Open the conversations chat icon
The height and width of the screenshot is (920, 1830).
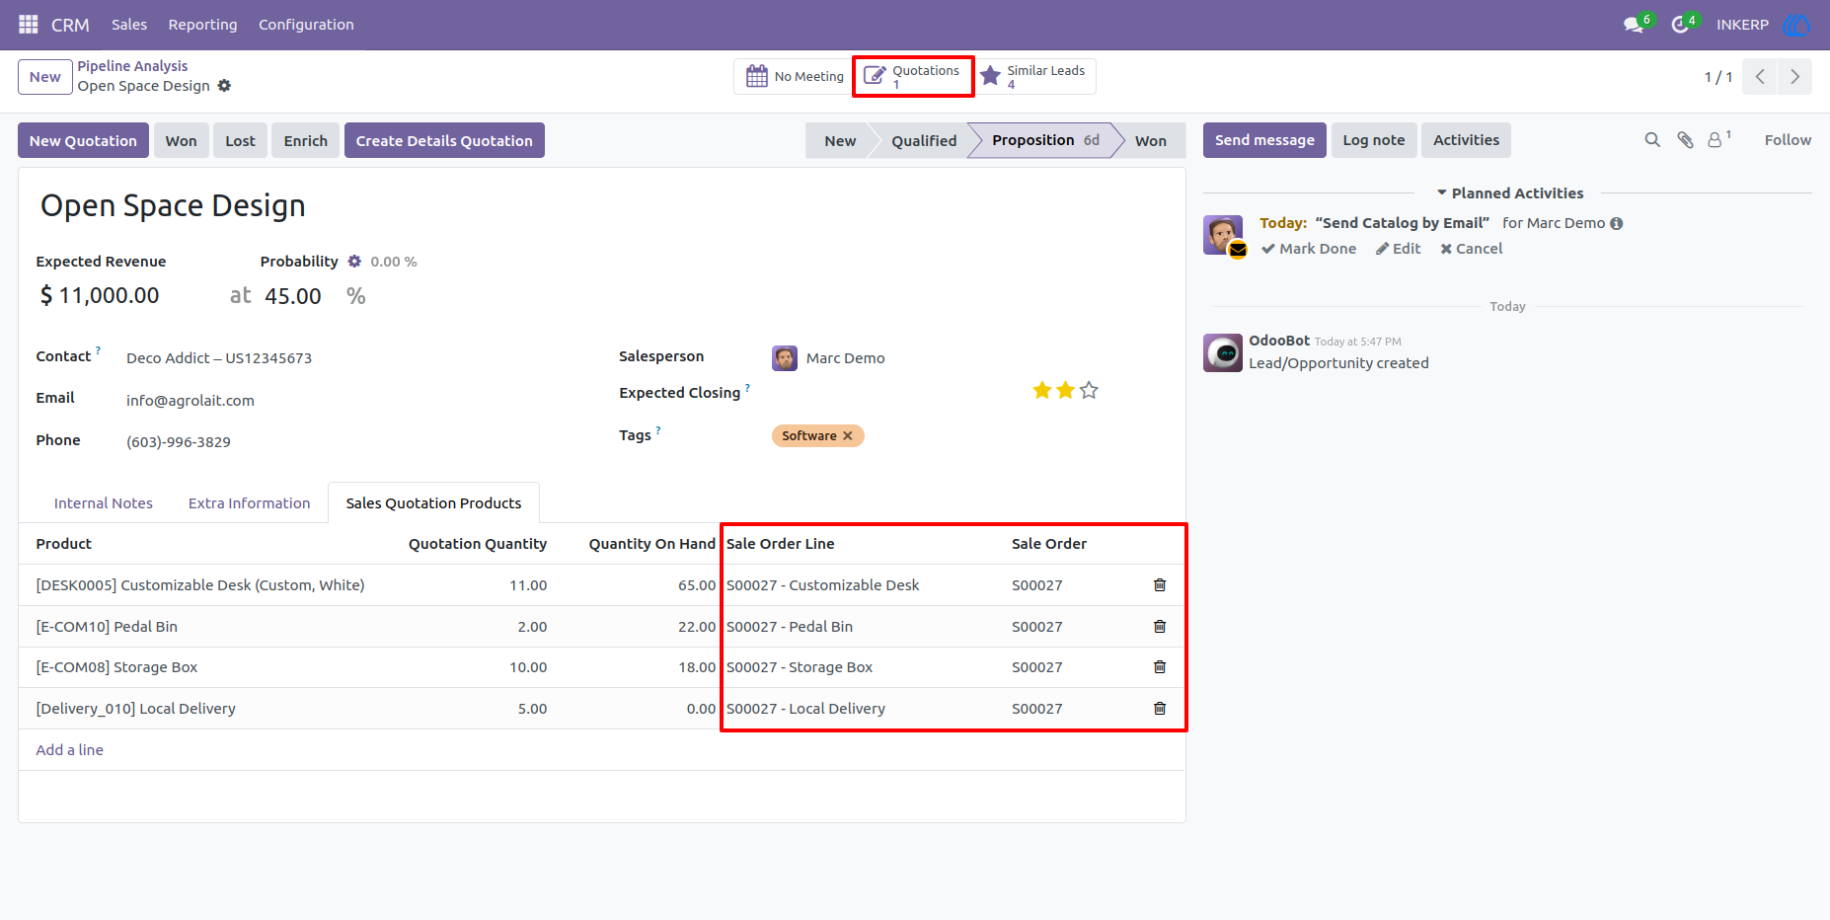[x=1634, y=25]
